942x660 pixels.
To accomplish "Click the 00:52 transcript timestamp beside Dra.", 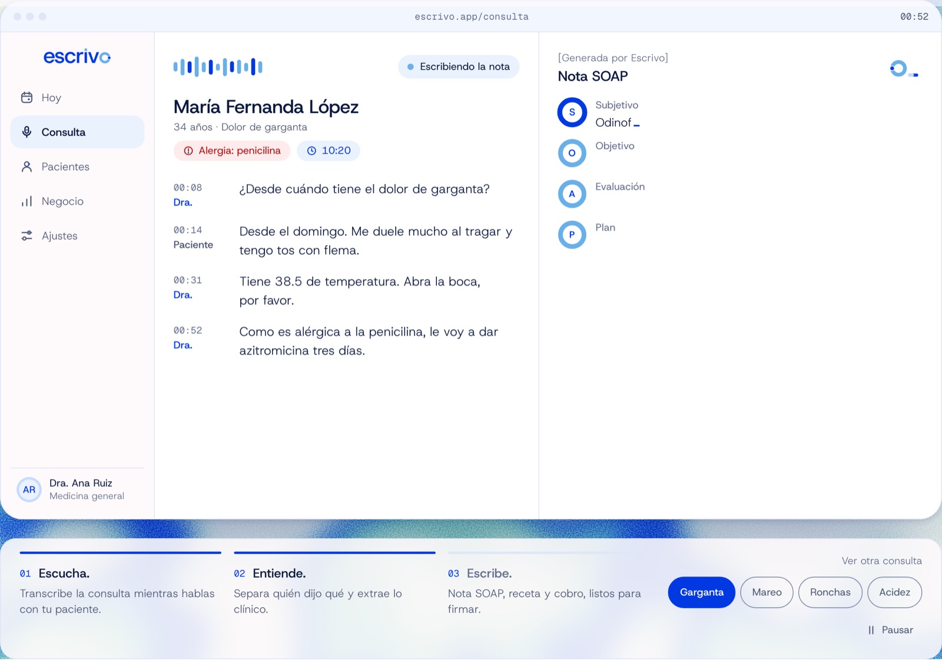I will (188, 330).
